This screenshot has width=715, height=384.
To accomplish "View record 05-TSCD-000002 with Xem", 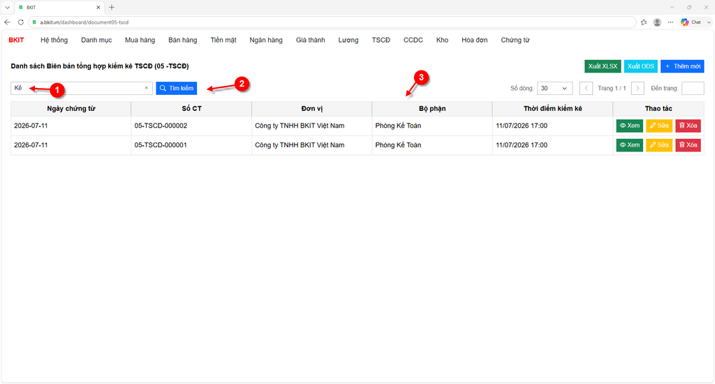I will click(x=629, y=126).
